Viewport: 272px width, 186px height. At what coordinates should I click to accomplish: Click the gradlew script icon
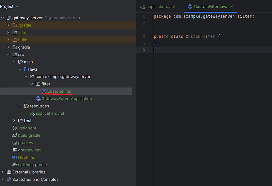pyautogui.click(x=15, y=143)
